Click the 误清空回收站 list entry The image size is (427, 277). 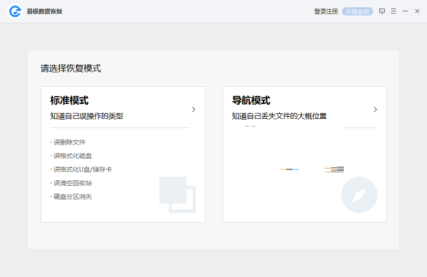click(71, 183)
